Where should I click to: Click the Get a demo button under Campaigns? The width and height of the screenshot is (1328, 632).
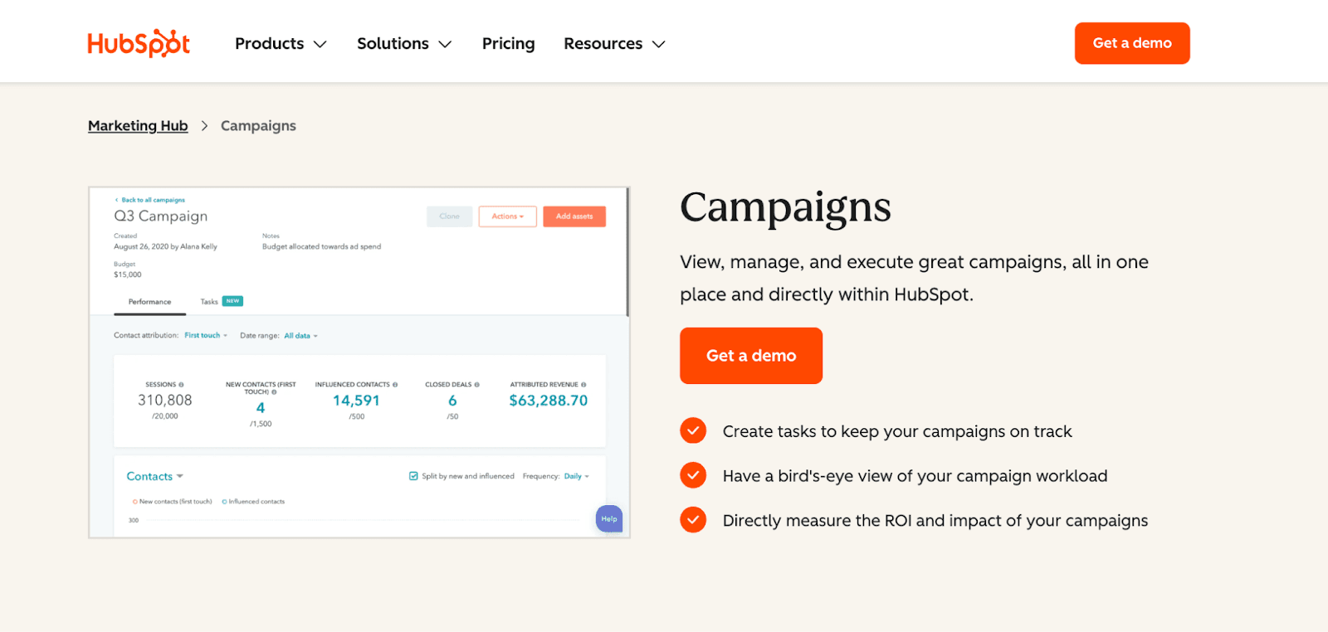click(751, 356)
